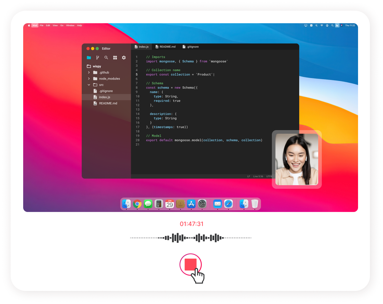Open the Trash in the Dock
Screen dimensions: 383x304
pos(255,204)
